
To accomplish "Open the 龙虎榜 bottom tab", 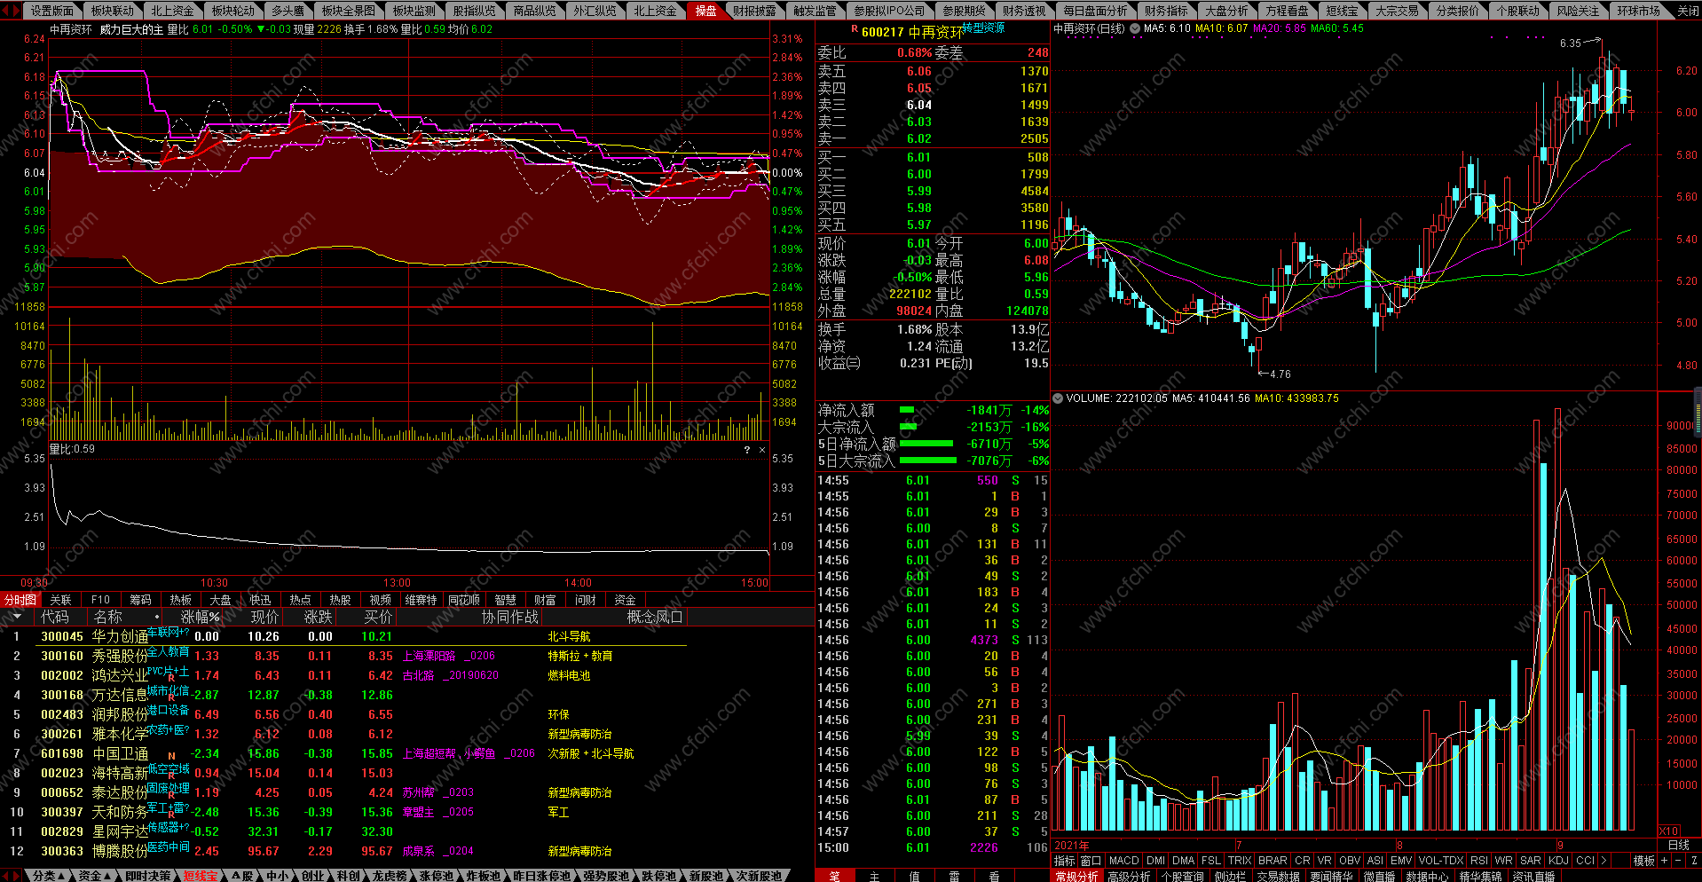I will pyautogui.click(x=390, y=876).
